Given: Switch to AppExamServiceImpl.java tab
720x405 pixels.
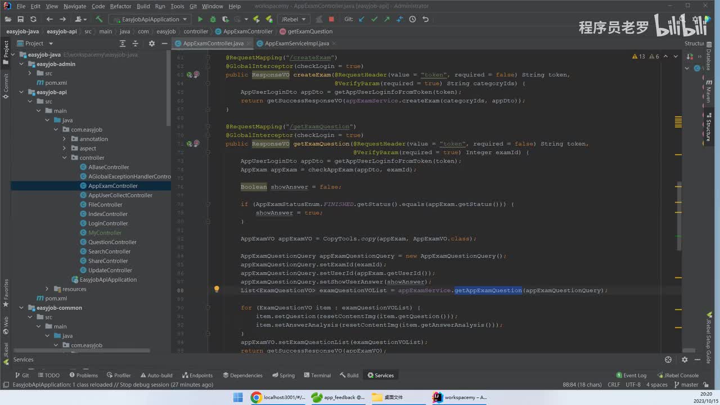Looking at the screenshot, I should click(296, 43).
